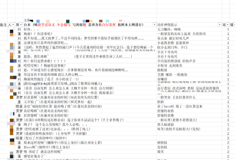Select the cell 恩恩，我们来啦~
This screenshot has width=235, height=160.
tap(90, 57)
